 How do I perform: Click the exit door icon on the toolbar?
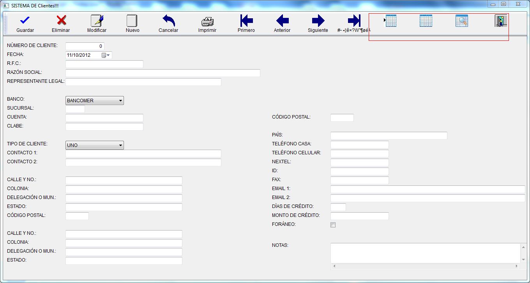pyautogui.click(x=500, y=21)
